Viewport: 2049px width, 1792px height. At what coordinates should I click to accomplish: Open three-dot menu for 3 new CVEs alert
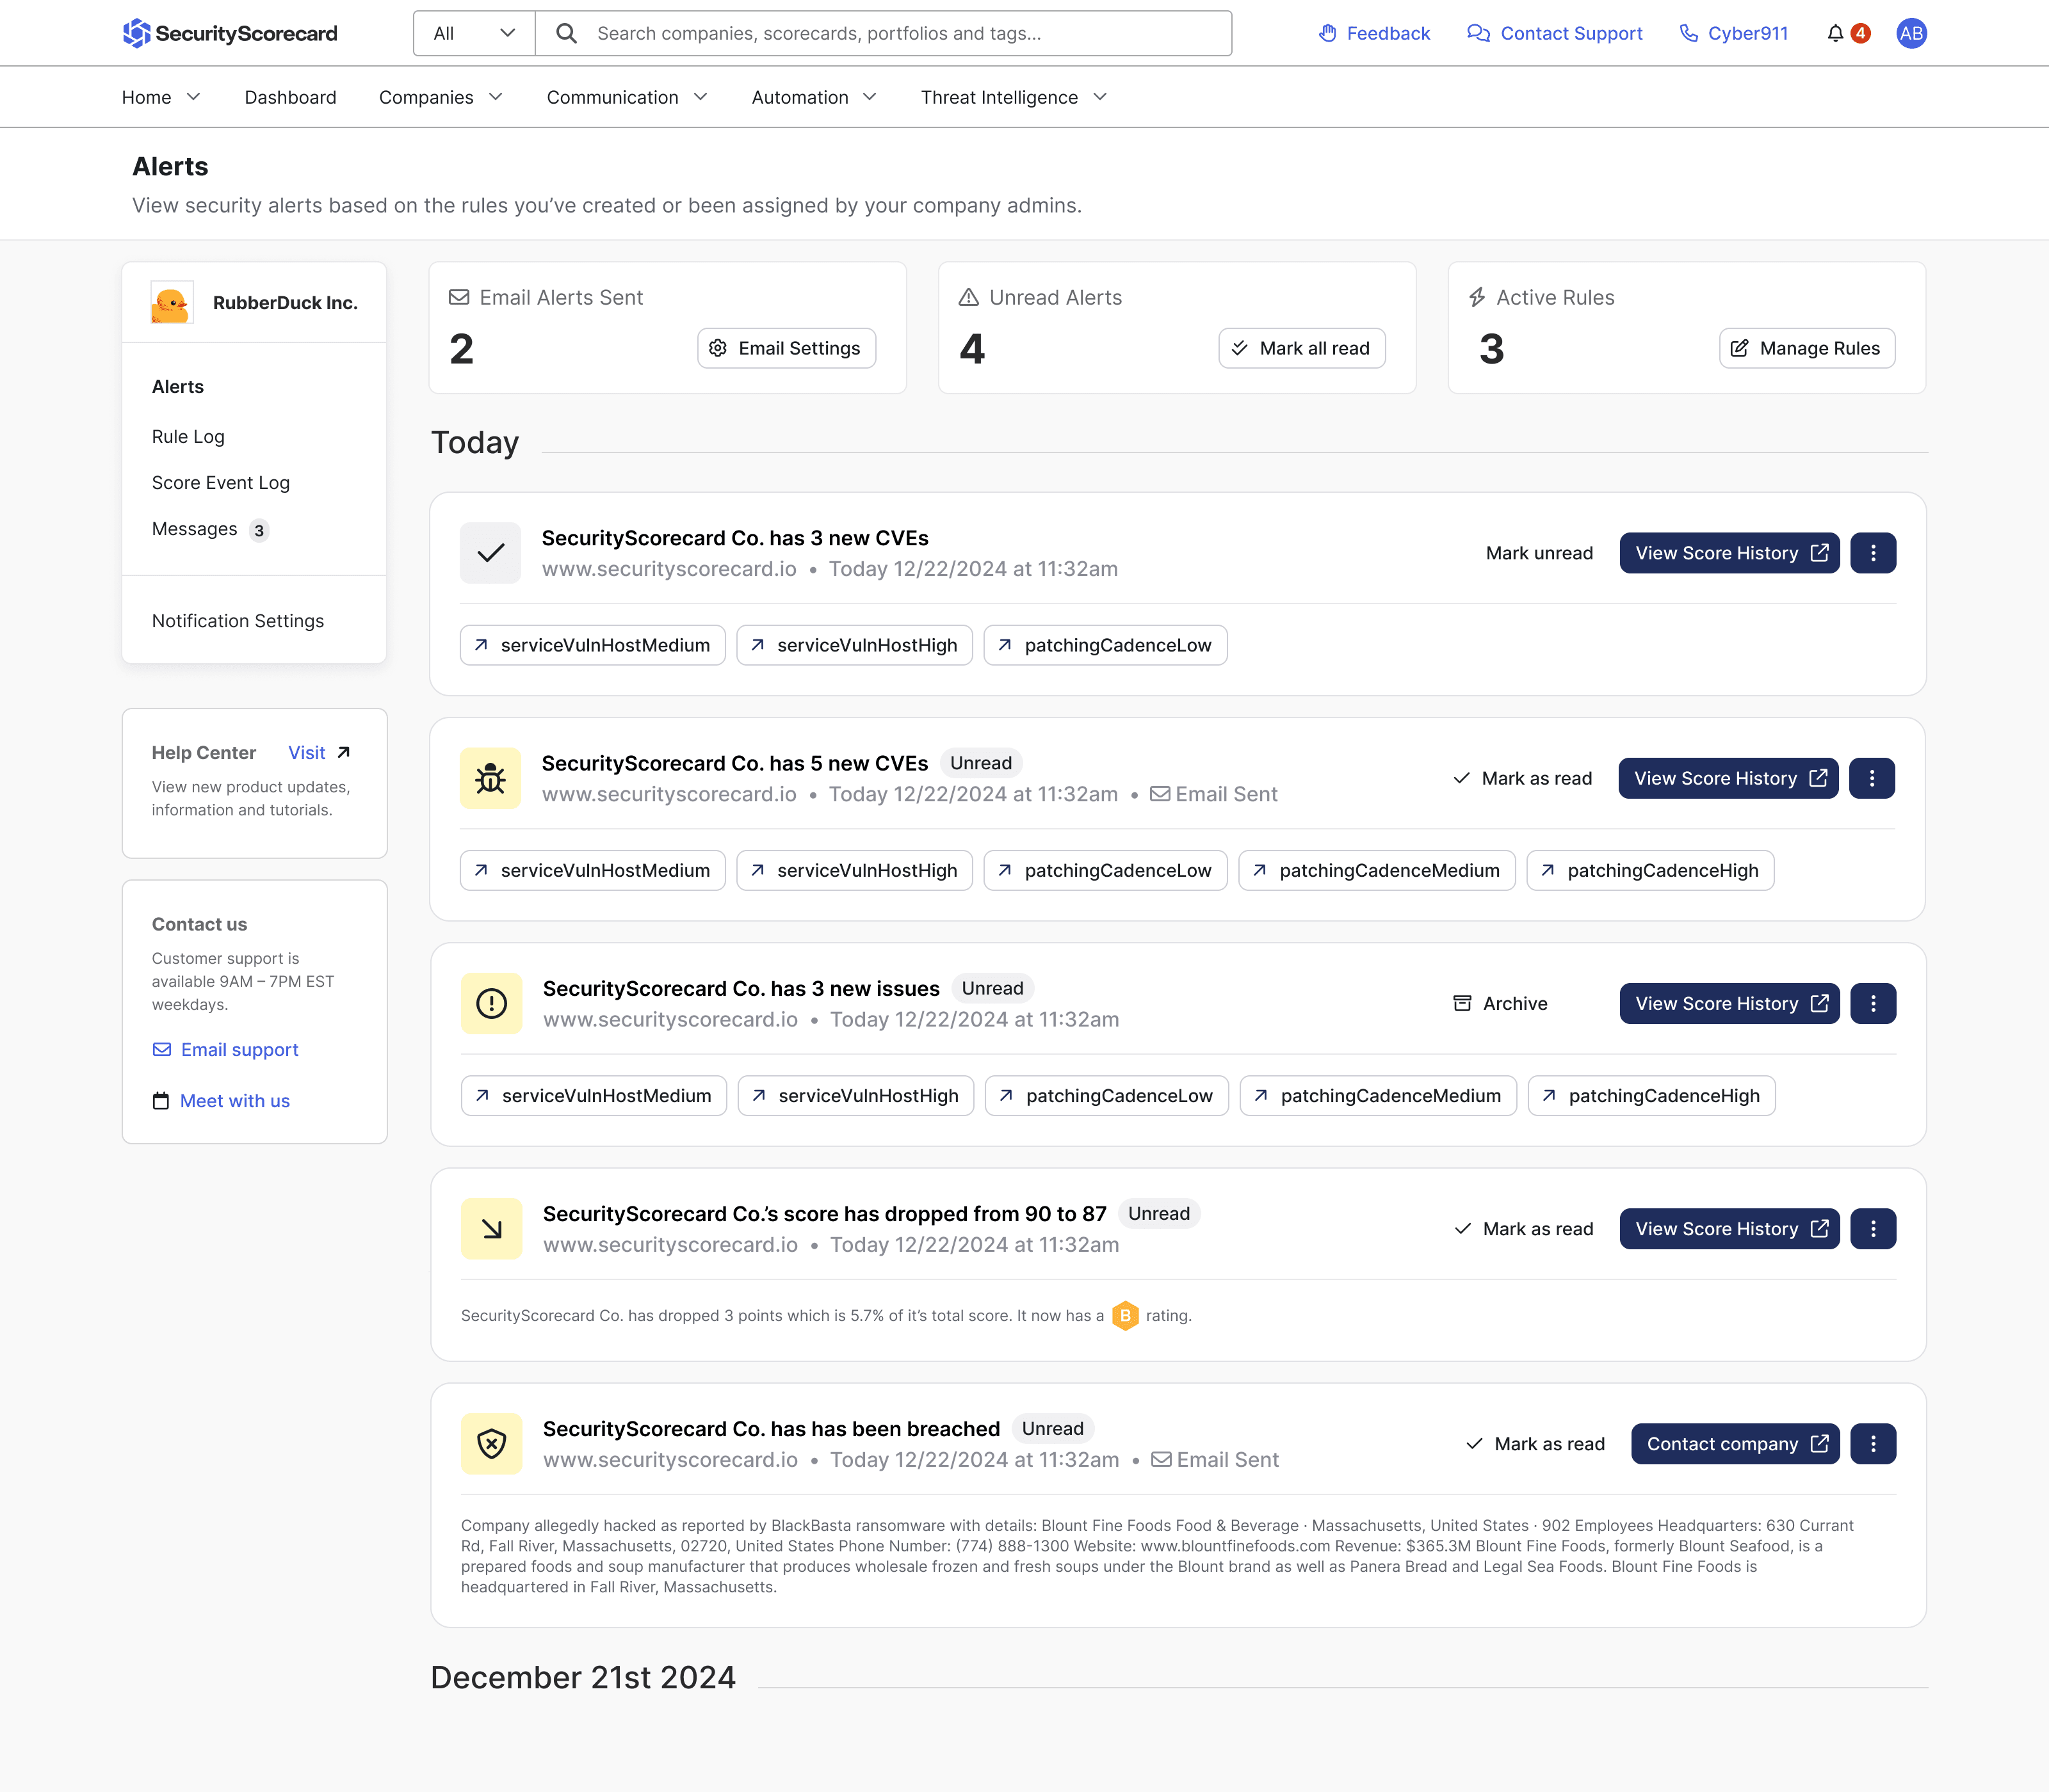point(1873,553)
